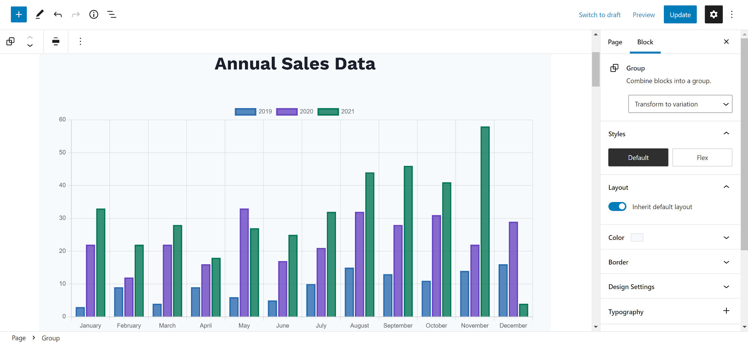Open block toolbar options three-dot menu
This screenshot has height=343, width=748.
coord(80,41)
